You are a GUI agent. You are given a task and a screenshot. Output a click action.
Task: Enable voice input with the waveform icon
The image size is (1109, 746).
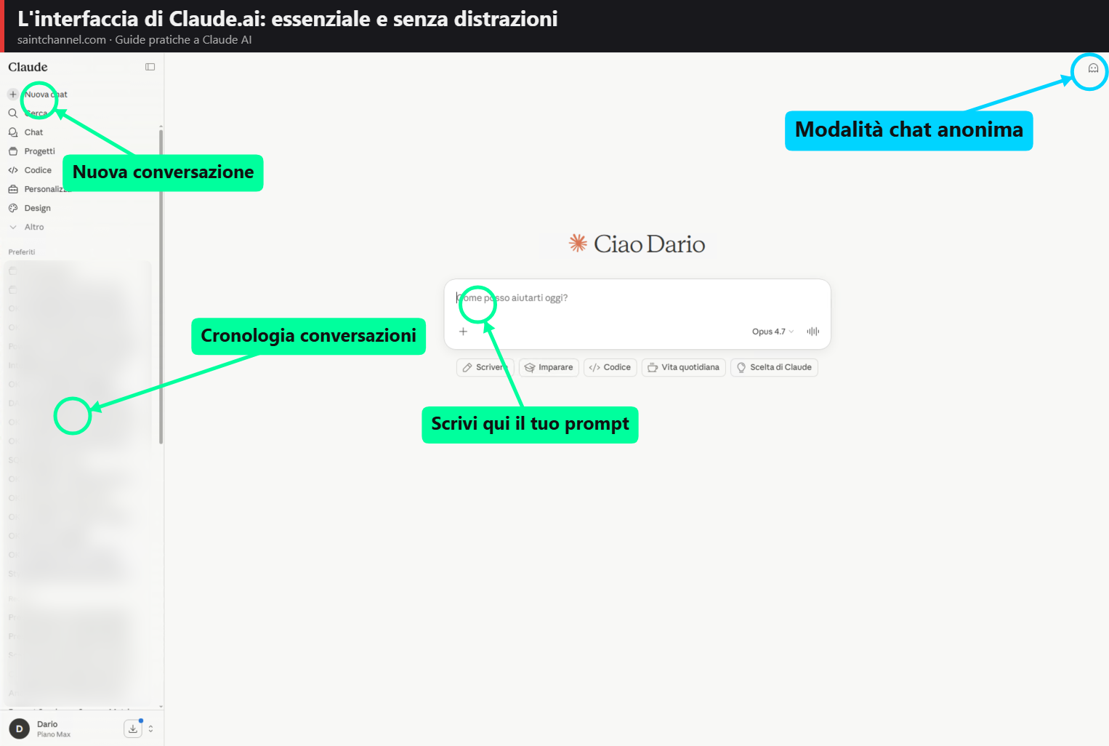pos(812,331)
